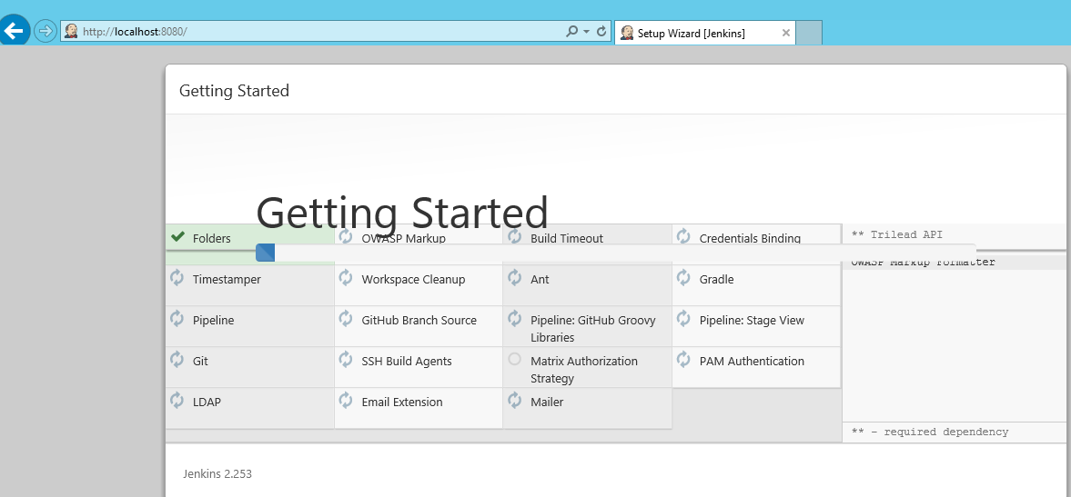
Task: Click the spinner next to Pipeline: GitHub Groovy Libraries
Action: [515, 318]
